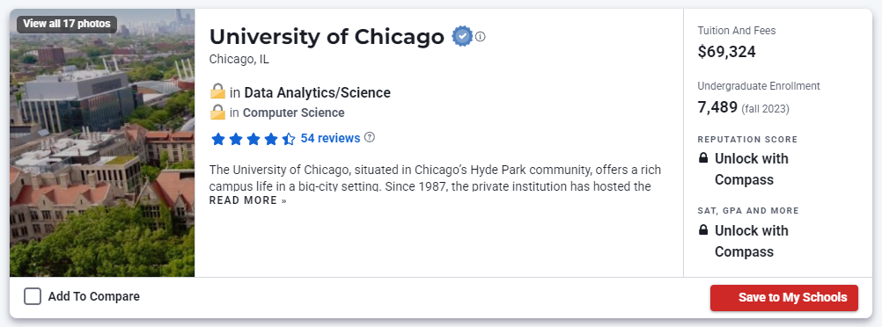This screenshot has width=882, height=327.
Task: Click the first blue rating star
Action: (218, 139)
